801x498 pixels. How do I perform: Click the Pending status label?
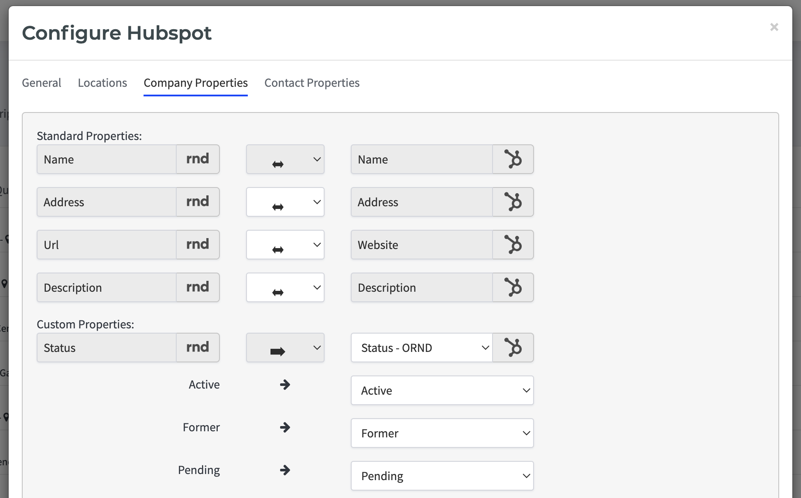[x=199, y=470]
